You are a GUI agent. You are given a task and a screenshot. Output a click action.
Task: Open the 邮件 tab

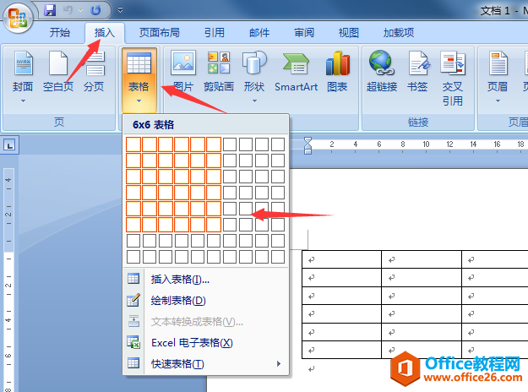point(259,33)
